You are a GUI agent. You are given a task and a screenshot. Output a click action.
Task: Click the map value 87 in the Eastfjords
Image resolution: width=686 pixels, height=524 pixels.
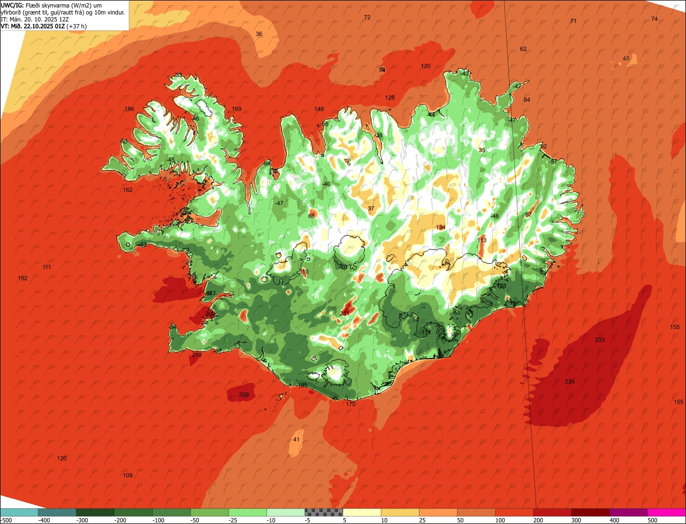point(528,215)
